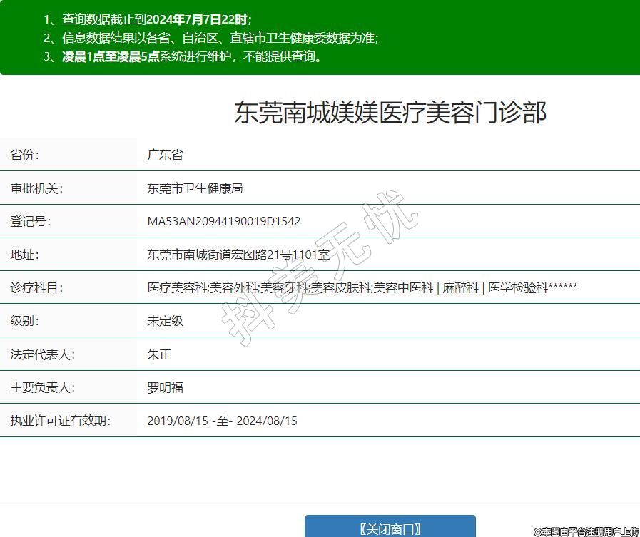Click the legal representative name 朱正
640x537 pixels.
[159, 354]
